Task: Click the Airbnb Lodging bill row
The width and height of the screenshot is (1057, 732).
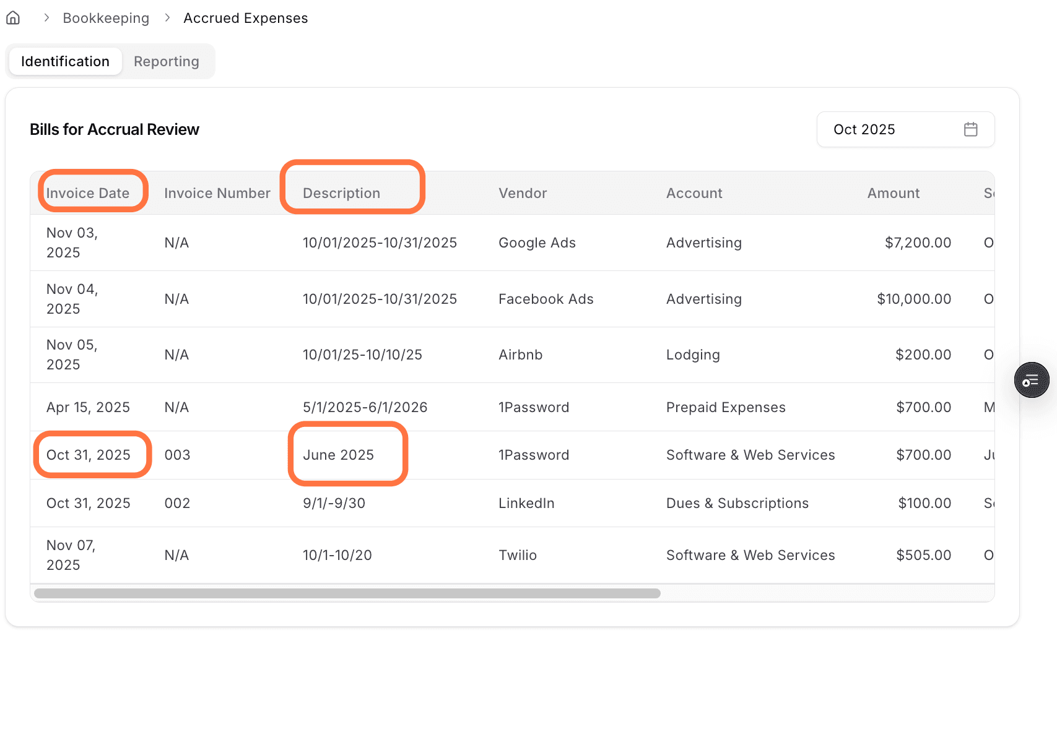Action: point(520,355)
